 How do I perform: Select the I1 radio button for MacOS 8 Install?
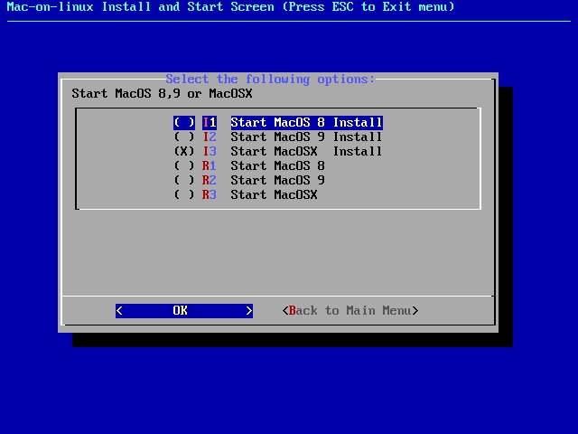point(184,123)
